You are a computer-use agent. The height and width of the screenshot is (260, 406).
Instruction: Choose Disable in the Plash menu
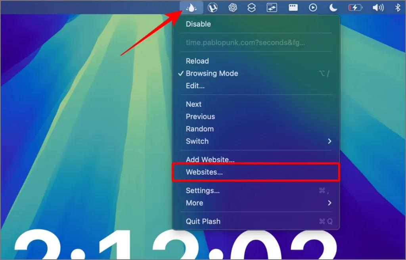coord(256,24)
